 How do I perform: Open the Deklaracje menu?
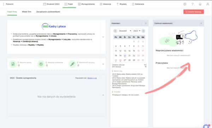tap(138, 4)
